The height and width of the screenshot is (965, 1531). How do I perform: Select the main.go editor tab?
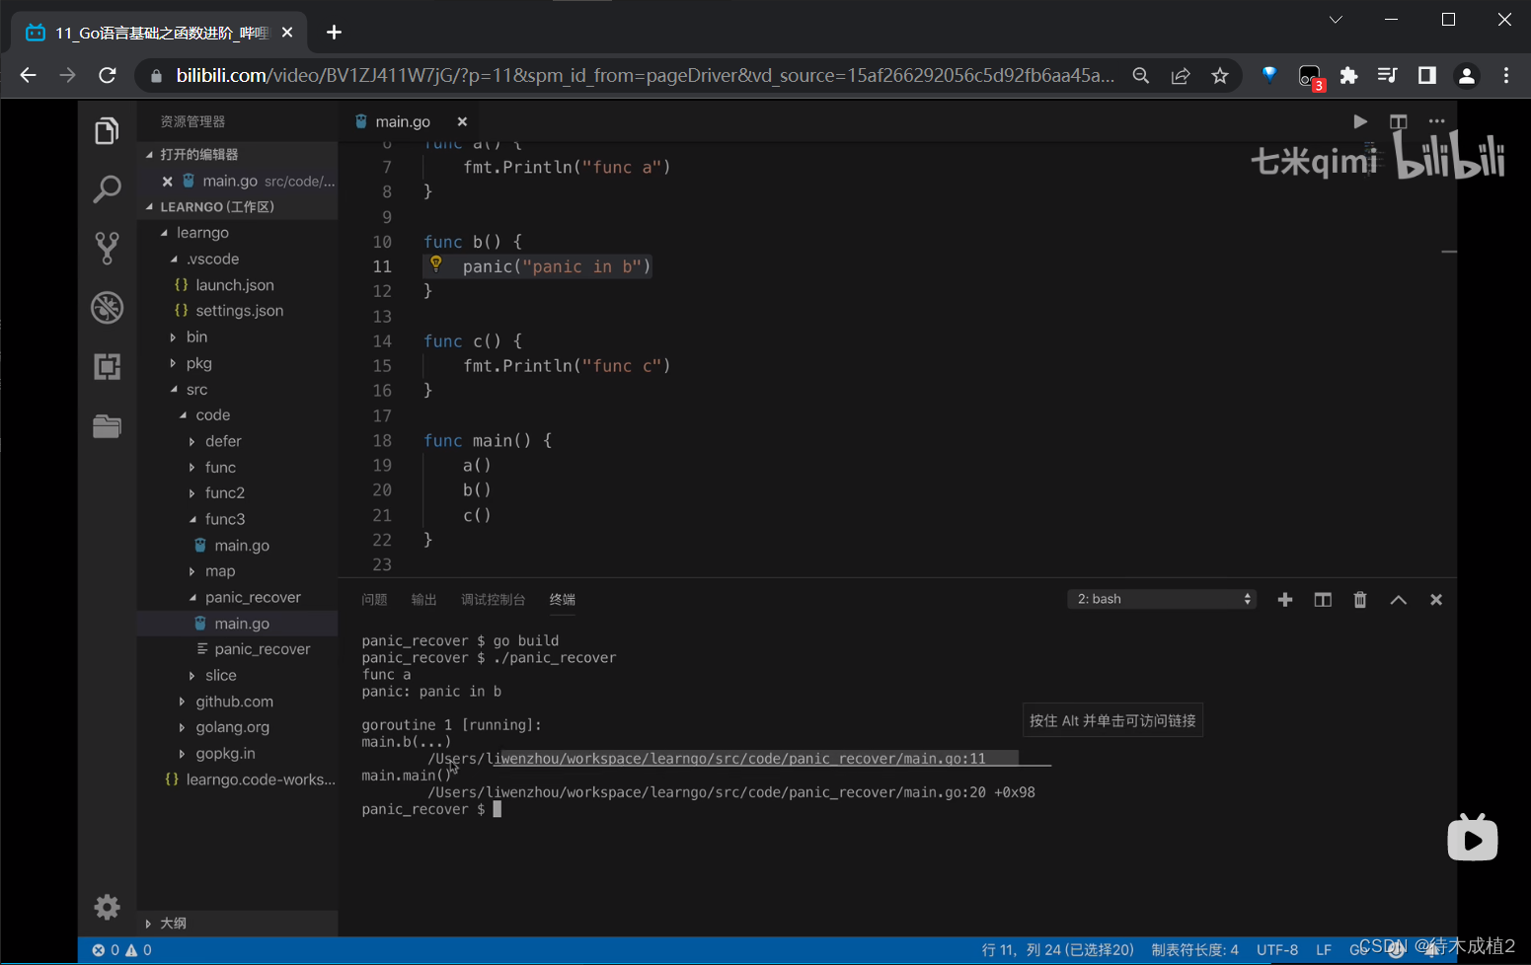402,121
